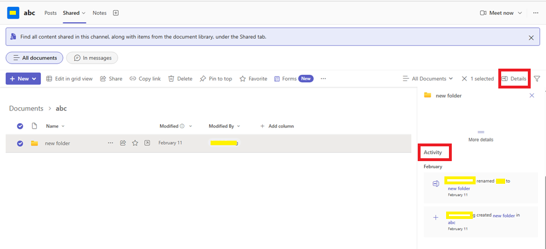Screen dimensions: 546x249
Task: Open the All Documents view dropdown
Action: coord(427,79)
